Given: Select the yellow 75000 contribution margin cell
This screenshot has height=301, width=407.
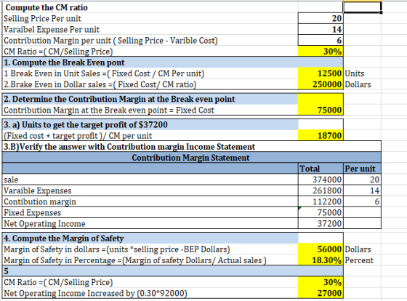Looking at the screenshot, I should pyautogui.click(x=321, y=110).
